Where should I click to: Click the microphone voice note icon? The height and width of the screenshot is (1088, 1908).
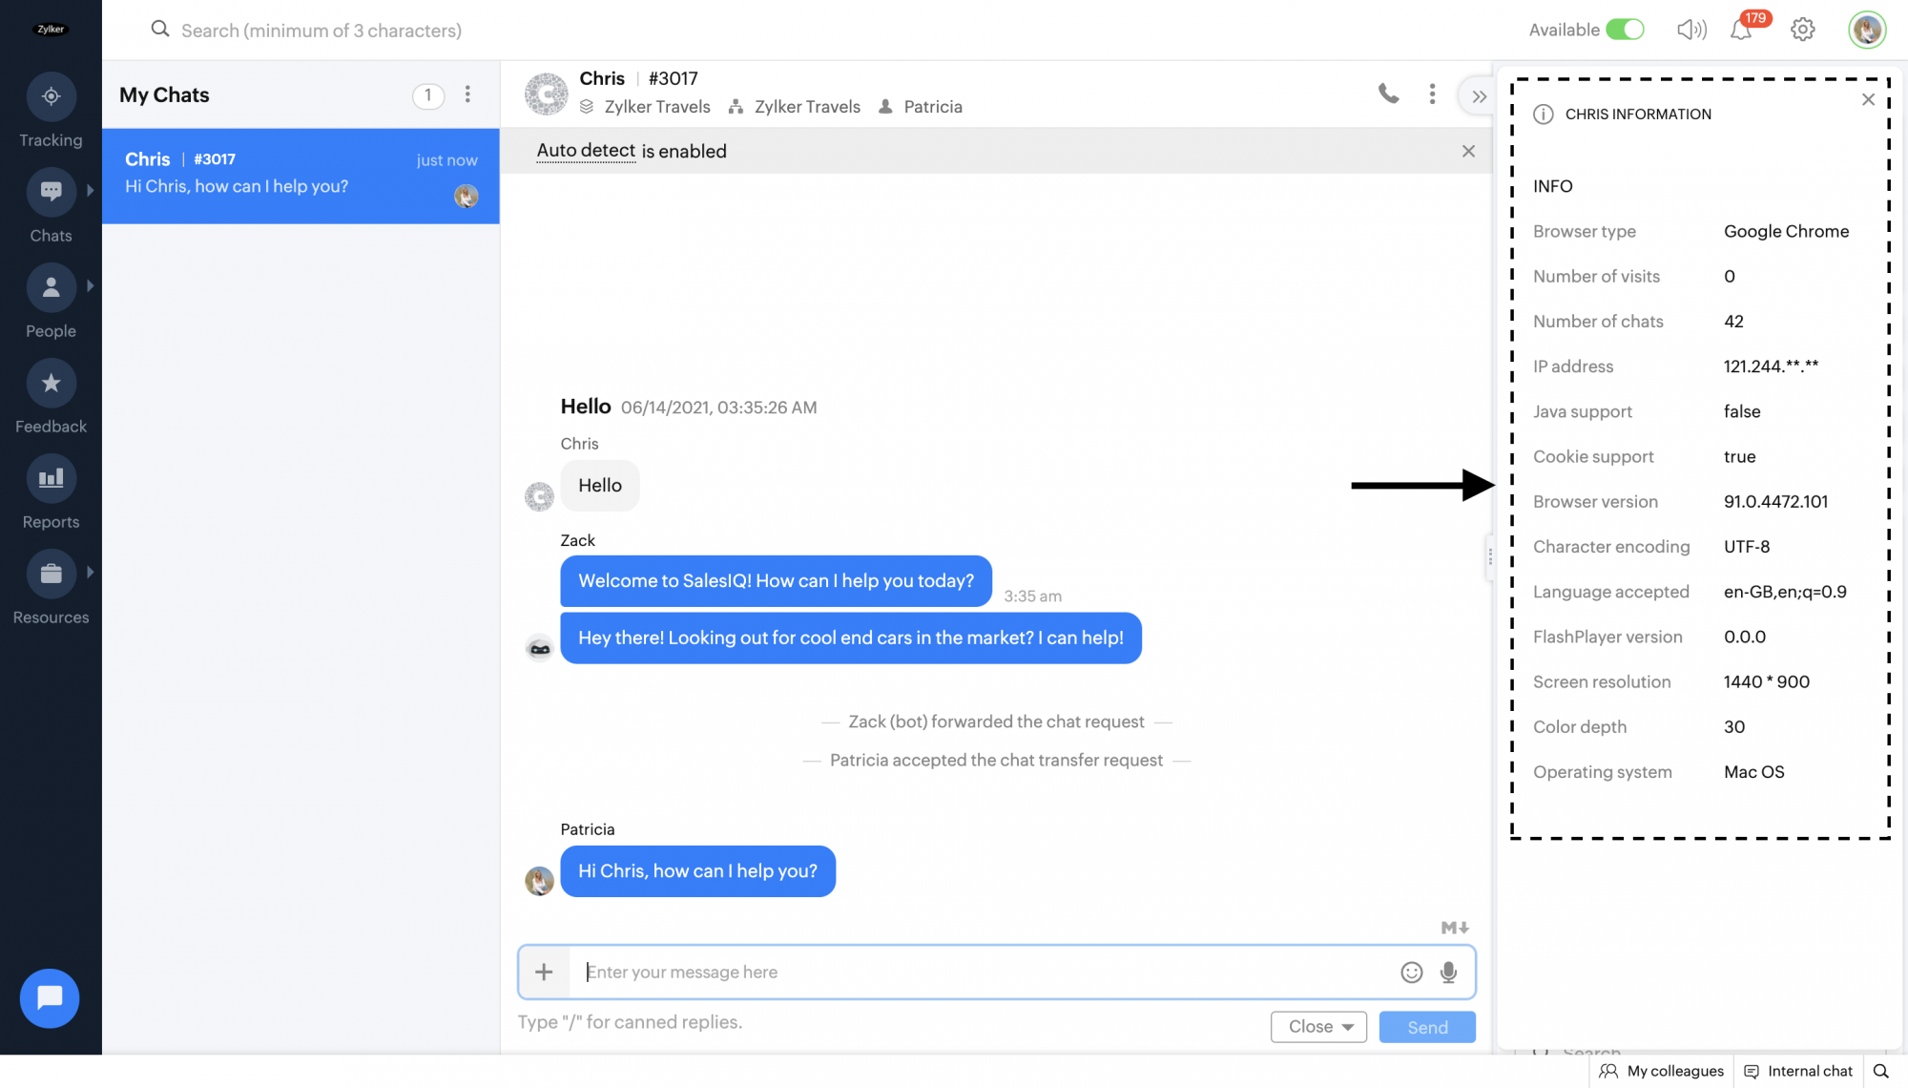tap(1448, 972)
